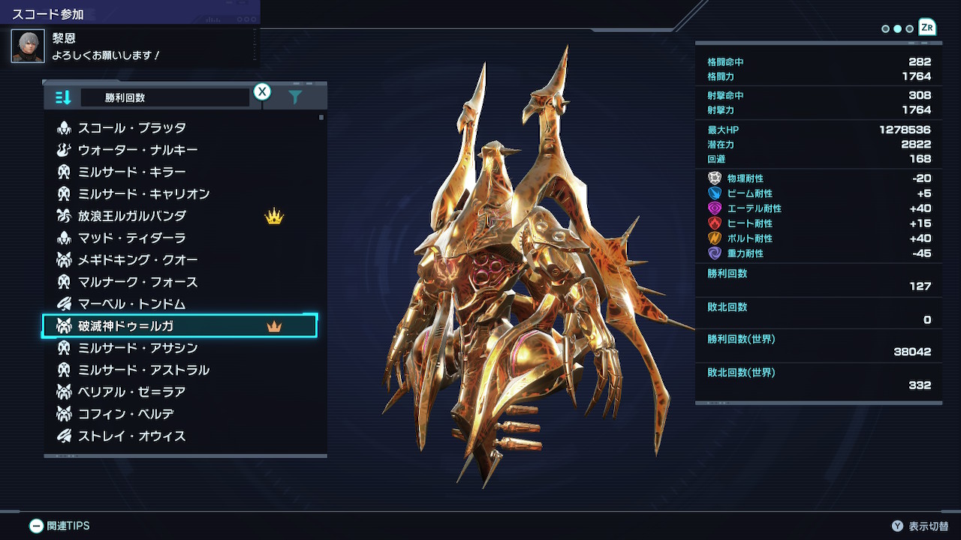The width and height of the screenshot is (961, 540).
Task: Open the 勝利回数 sort dropdown field
Action: tap(165, 97)
